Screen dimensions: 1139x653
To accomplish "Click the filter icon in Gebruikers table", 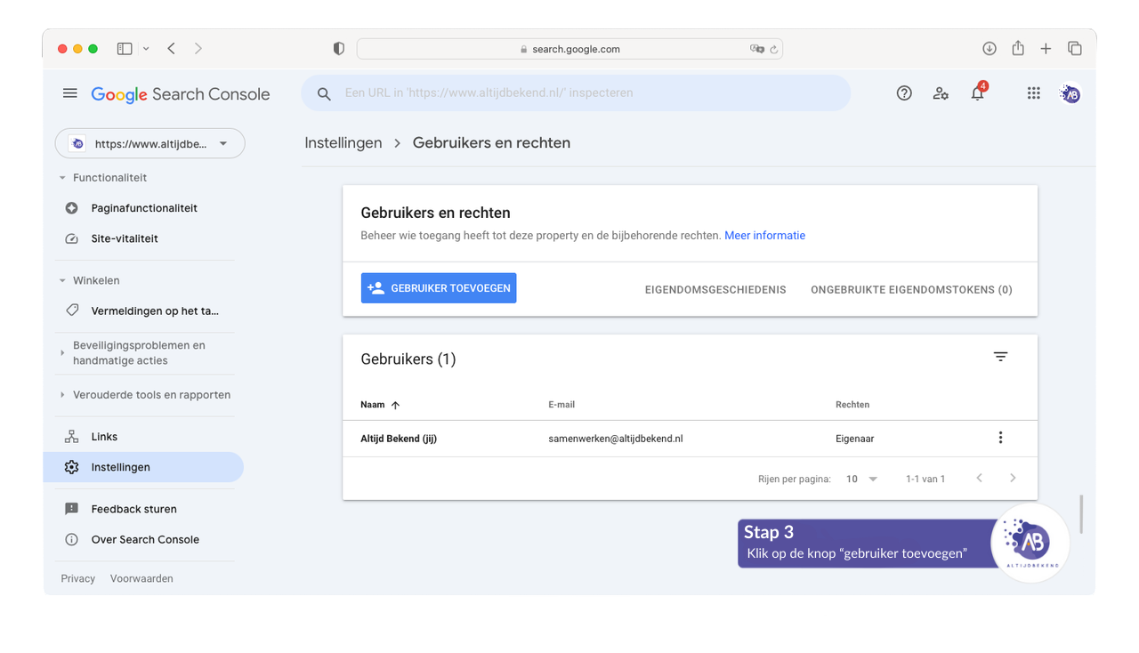I will 1000,357.
